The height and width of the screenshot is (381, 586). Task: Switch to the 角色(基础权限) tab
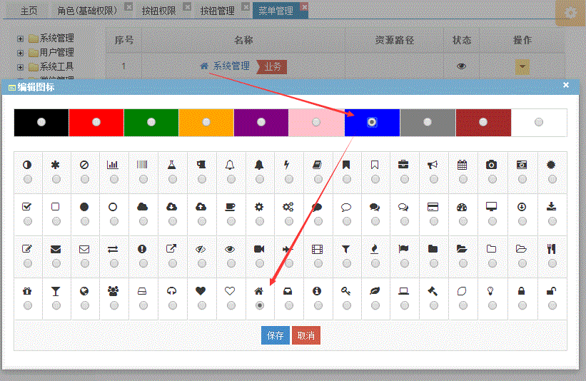pos(87,11)
